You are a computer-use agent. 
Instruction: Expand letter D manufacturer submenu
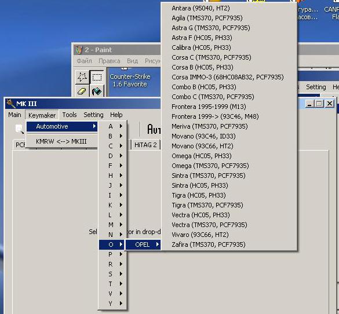point(112,156)
